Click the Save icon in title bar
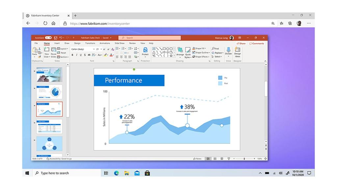The image size is (337, 189). (x=56, y=38)
